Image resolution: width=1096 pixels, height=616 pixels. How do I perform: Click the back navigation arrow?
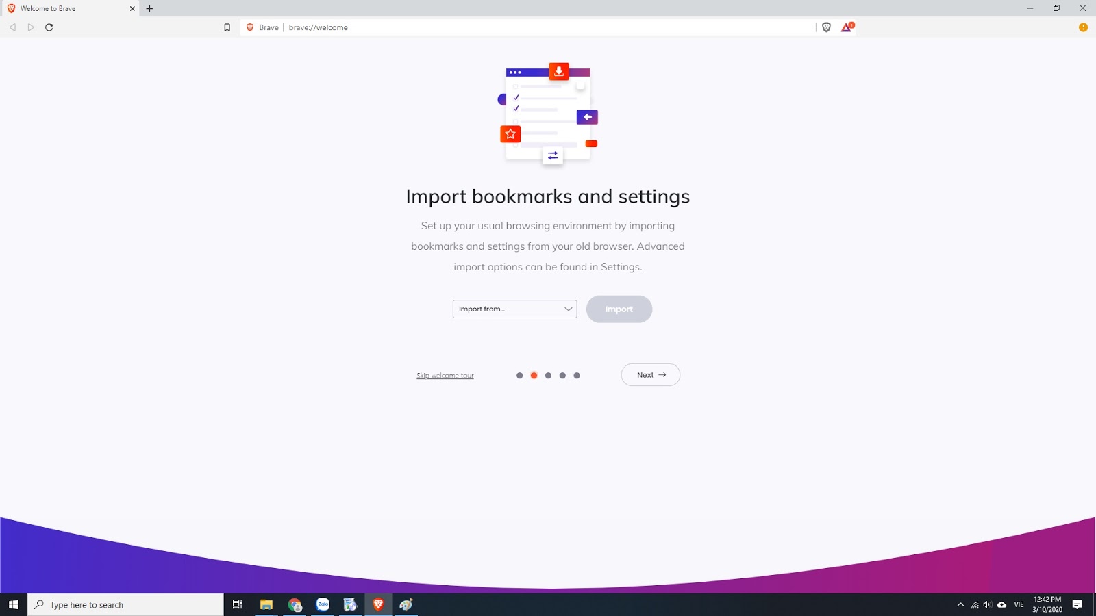12,27
